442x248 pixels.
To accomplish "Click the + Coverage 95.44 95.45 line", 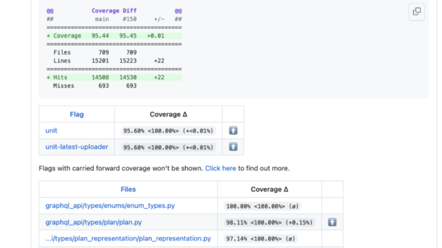I will (114, 36).
